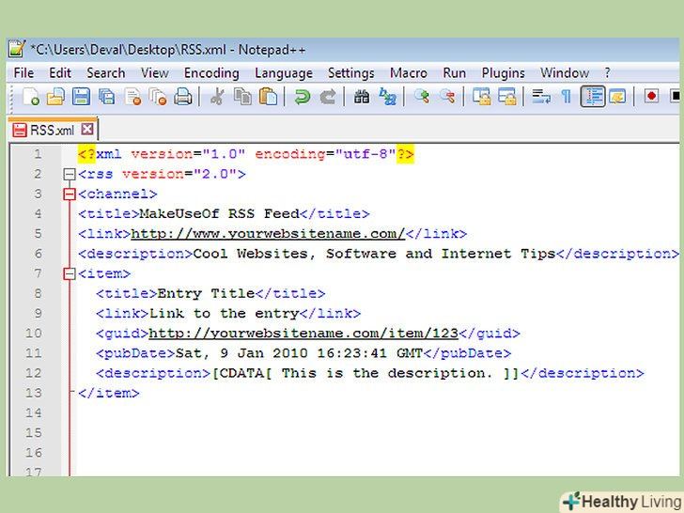
Task: Undo the last edit with the green arrow
Action: [302, 97]
